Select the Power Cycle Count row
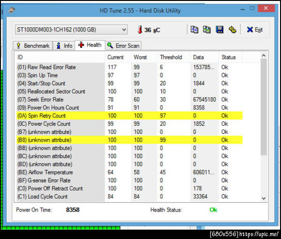 click(x=129, y=124)
